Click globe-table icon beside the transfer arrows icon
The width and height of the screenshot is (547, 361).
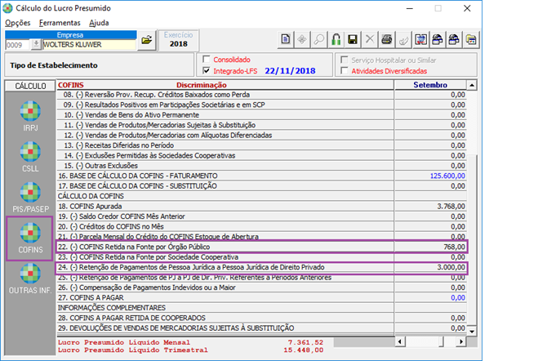(x=438, y=39)
